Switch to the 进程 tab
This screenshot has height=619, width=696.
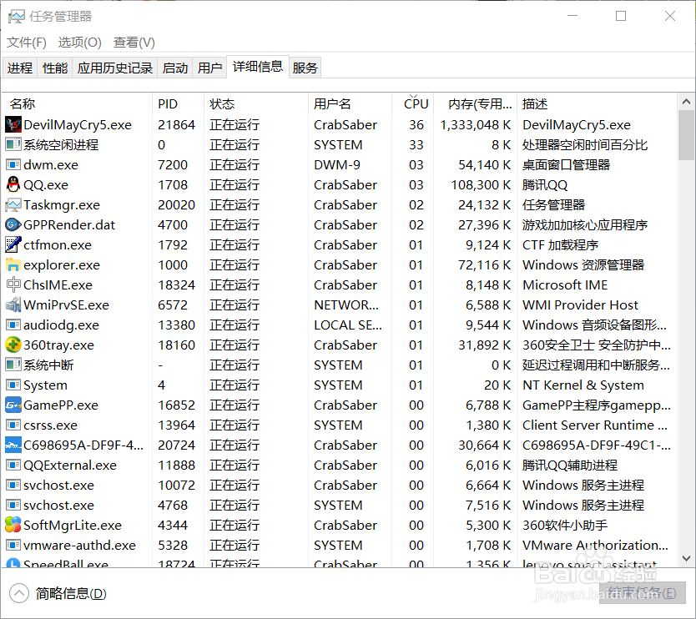[20, 68]
